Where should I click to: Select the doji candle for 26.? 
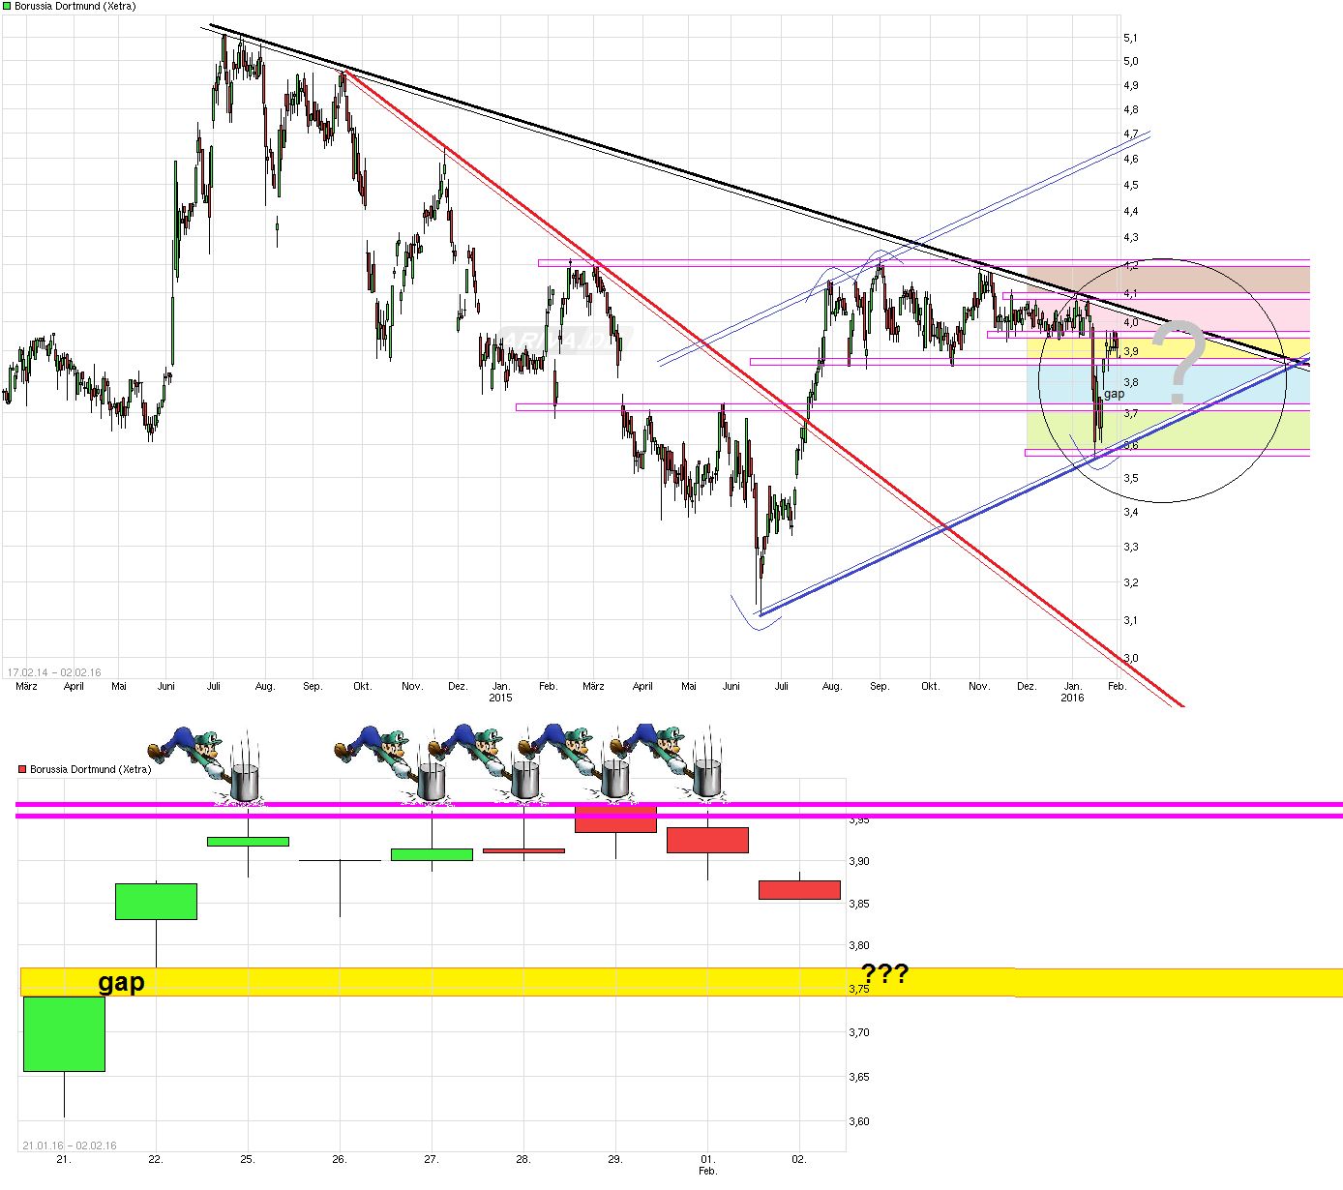click(x=340, y=860)
